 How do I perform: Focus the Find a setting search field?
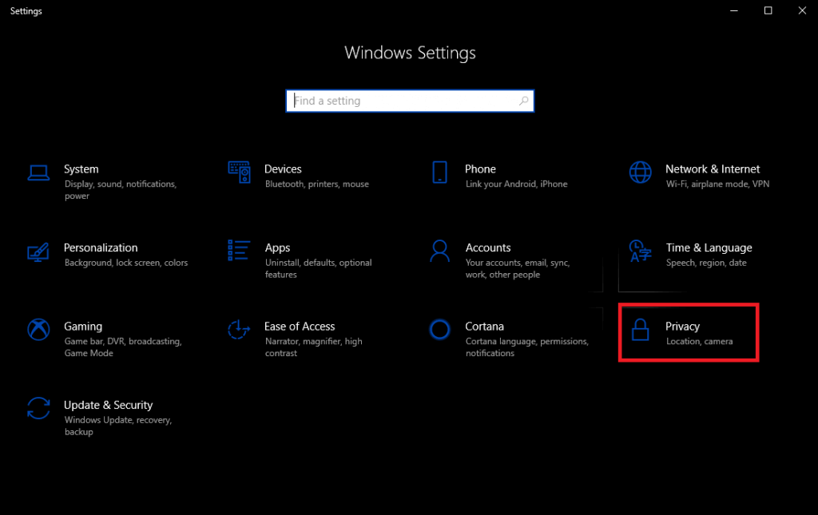[410, 101]
